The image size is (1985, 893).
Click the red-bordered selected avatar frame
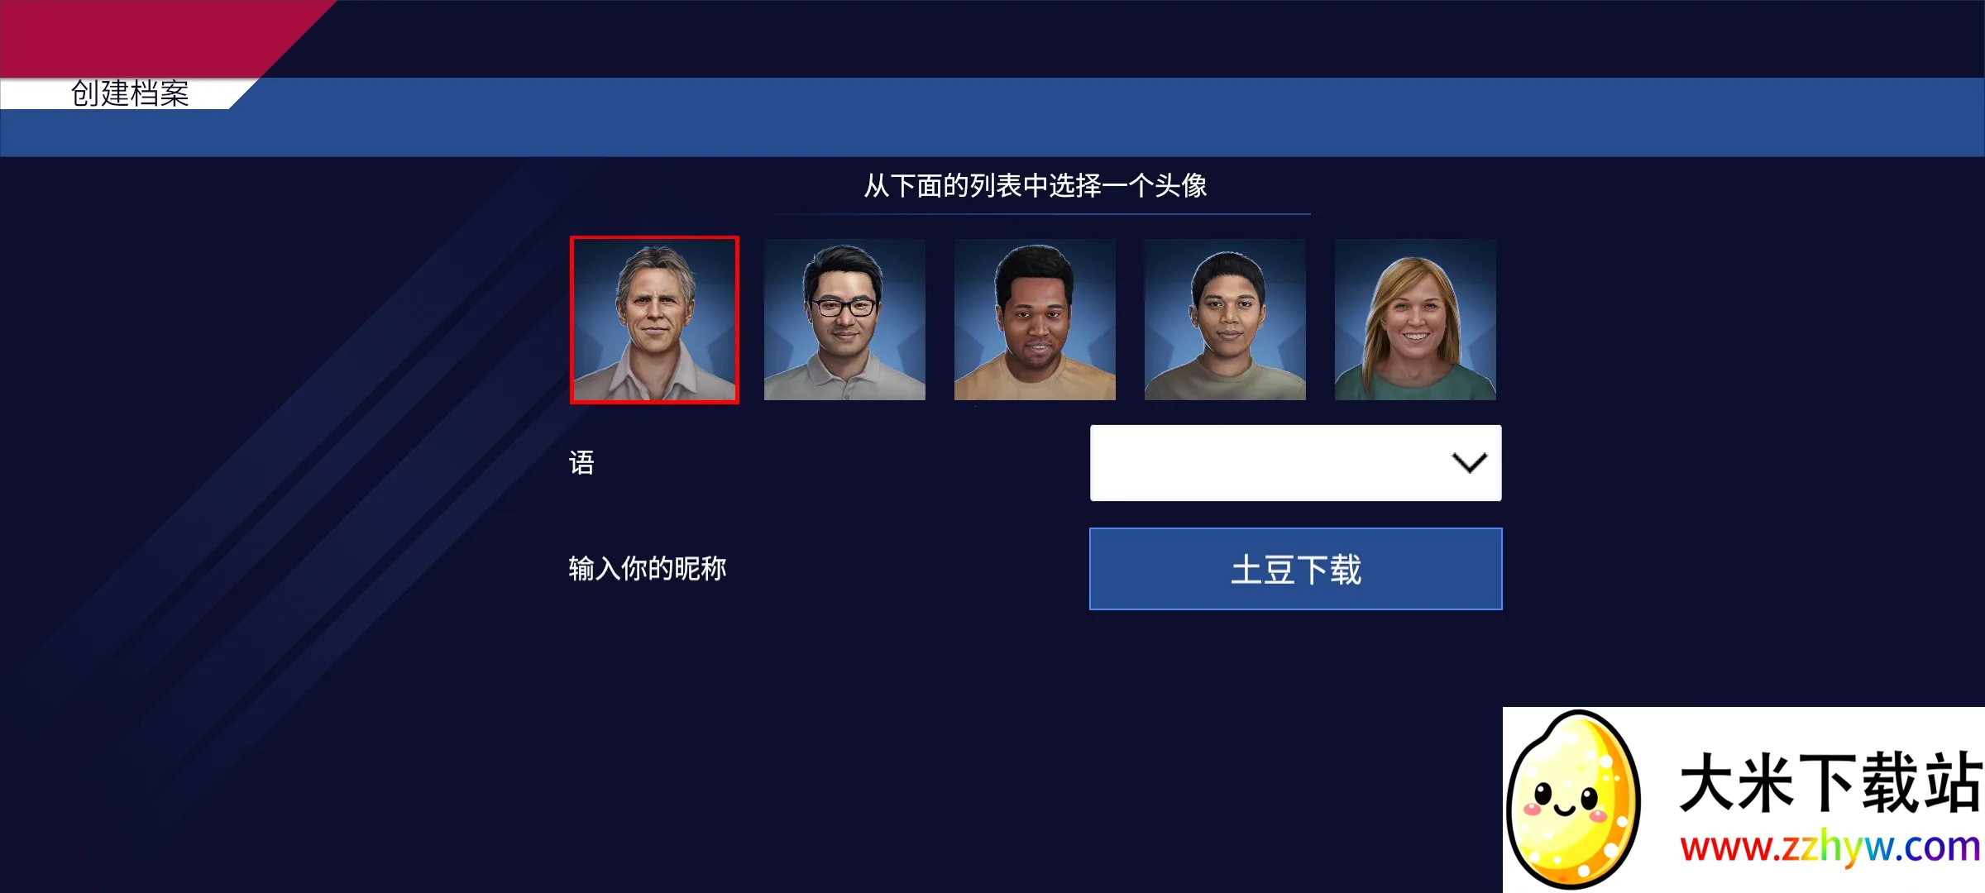click(x=654, y=320)
